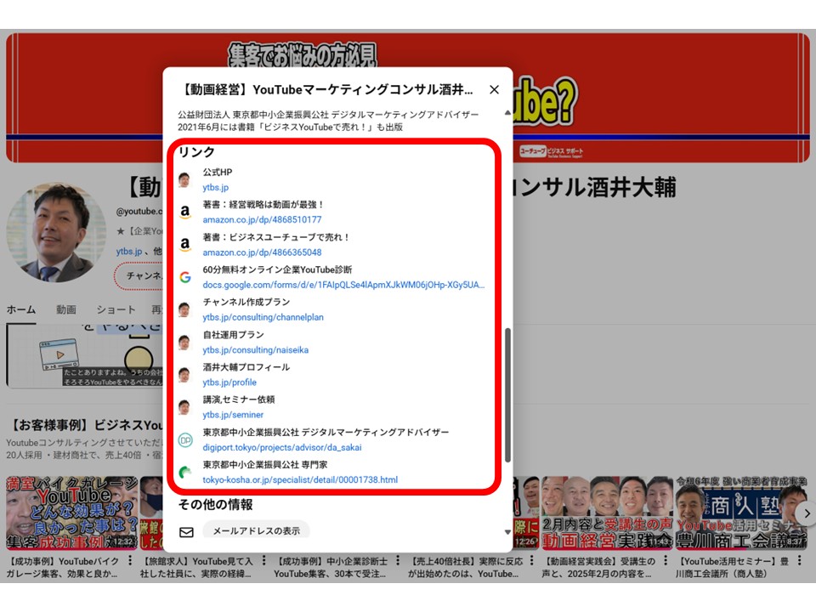The width and height of the screenshot is (816, 612).
Task: Open menu for 動画経営実践会 video
Action: coord(666,561)
